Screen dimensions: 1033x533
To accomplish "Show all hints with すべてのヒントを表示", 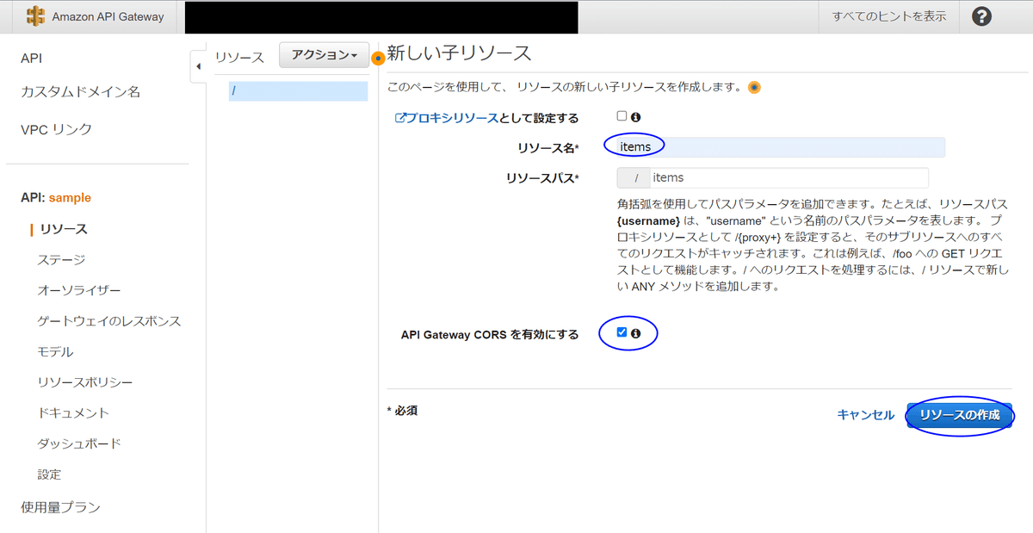I will click(888, 16).
